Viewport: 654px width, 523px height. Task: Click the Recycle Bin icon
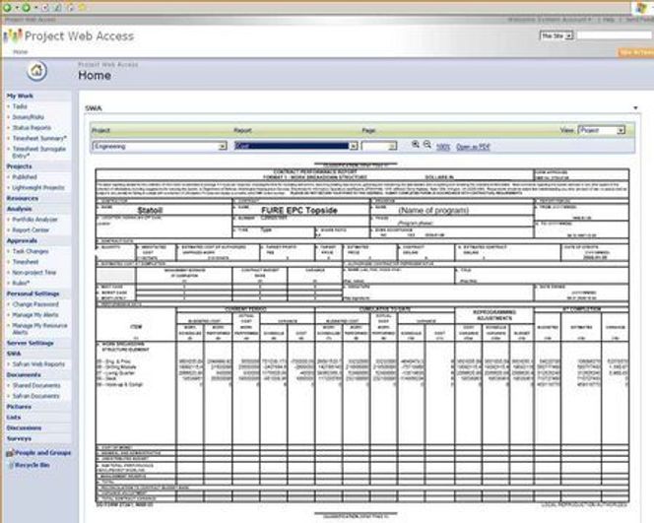[11, 465]
